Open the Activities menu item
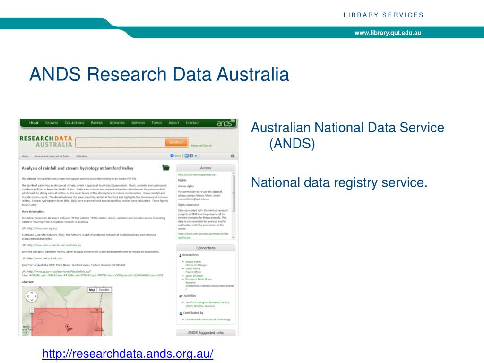The height and width of the screenshot is (363, 484). point(117,123)
